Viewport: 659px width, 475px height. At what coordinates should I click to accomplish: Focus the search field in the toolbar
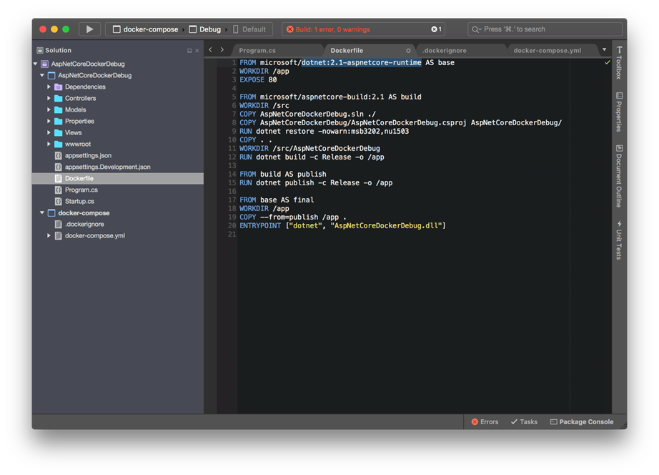click(x=545, y=29)
